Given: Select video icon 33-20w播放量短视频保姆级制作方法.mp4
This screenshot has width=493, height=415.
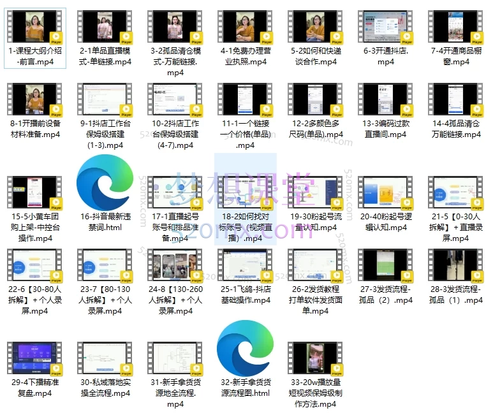Looking at the screenshot, I should click(x=315, y=358).
